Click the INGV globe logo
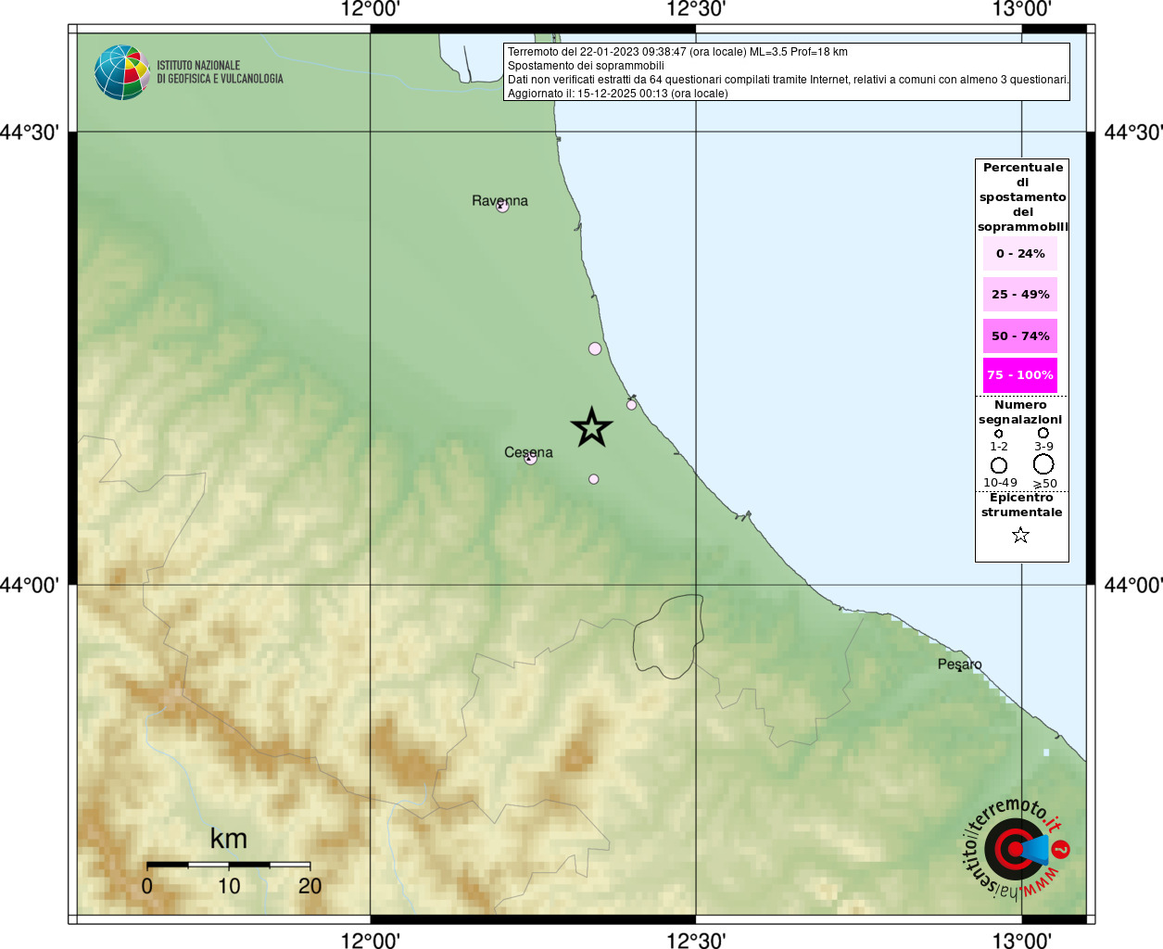 121,72
